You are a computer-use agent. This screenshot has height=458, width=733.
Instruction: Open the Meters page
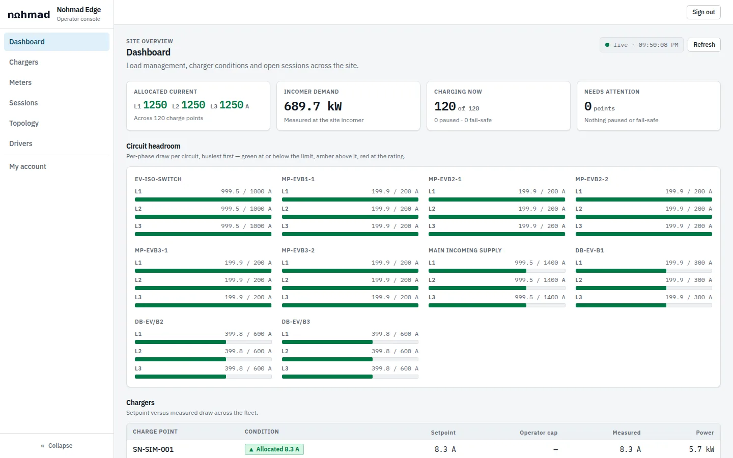coord(57,82)
